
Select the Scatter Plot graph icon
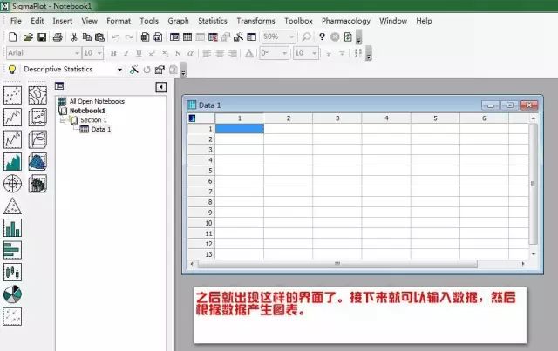[12, 95]
